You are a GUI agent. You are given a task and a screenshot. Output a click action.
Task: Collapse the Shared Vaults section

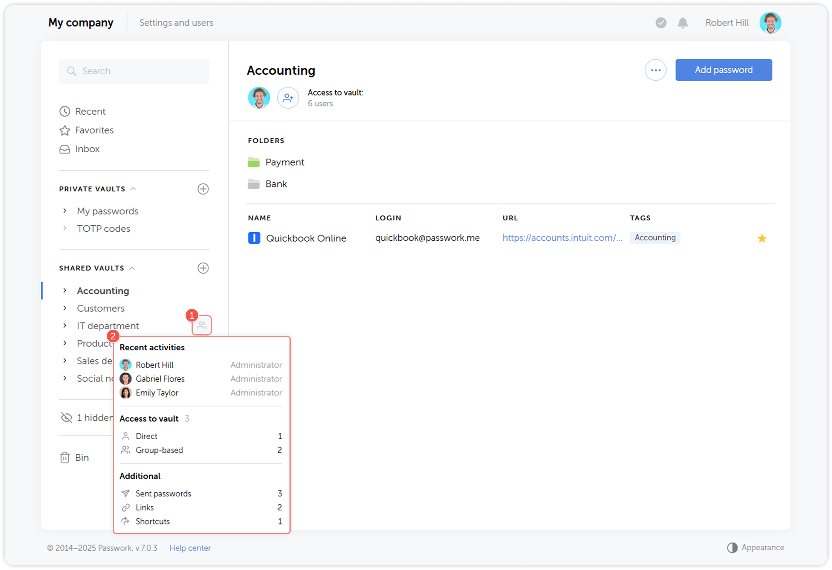pos(132,268)
